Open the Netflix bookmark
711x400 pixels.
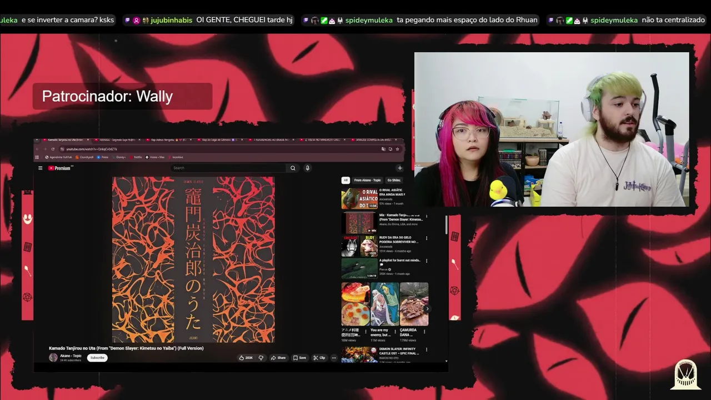[136, 157]
